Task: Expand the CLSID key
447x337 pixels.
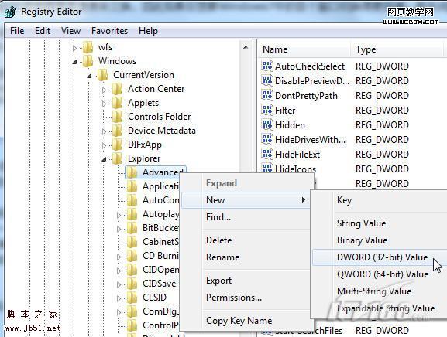Action: click(119, 298)
